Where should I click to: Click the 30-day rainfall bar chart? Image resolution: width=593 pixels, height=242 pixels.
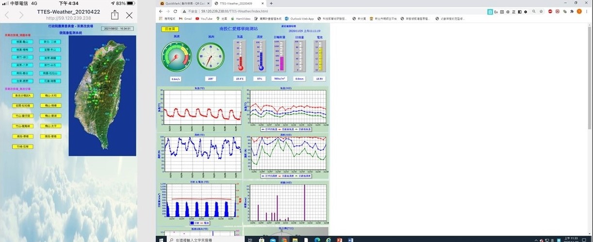pyautogui.click(x=286, y=204)
